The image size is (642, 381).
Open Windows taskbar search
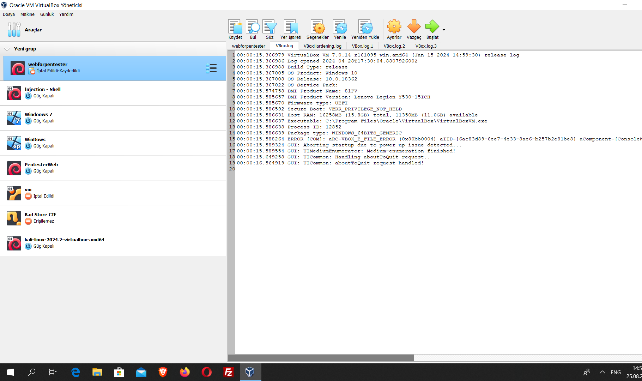tap(32, 372)
